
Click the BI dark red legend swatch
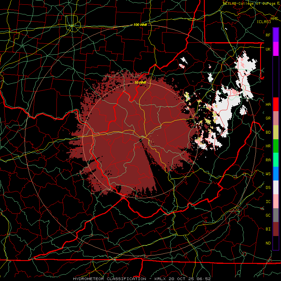(x=276, y=229)
